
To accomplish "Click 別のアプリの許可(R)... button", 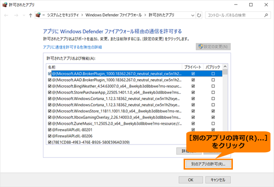I will pos(208,164).
